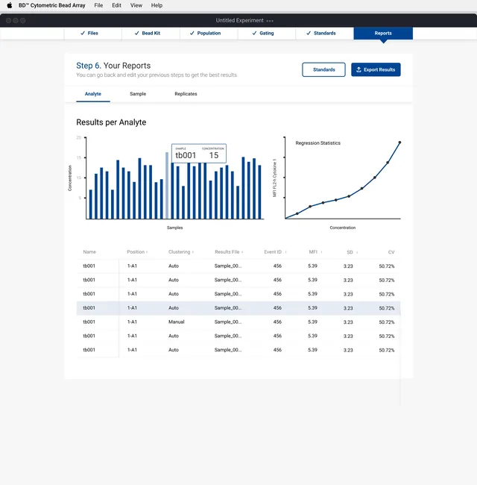Image resolution: width=477 pixels, height=485 pixels.
Task: Sort table by Event ID column
Action: [x=275, y=251]
